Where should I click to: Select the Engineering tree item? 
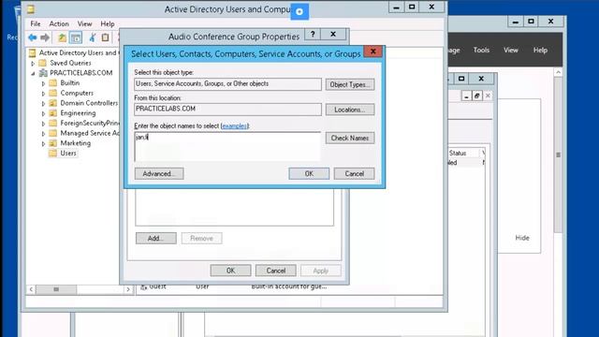78,112
